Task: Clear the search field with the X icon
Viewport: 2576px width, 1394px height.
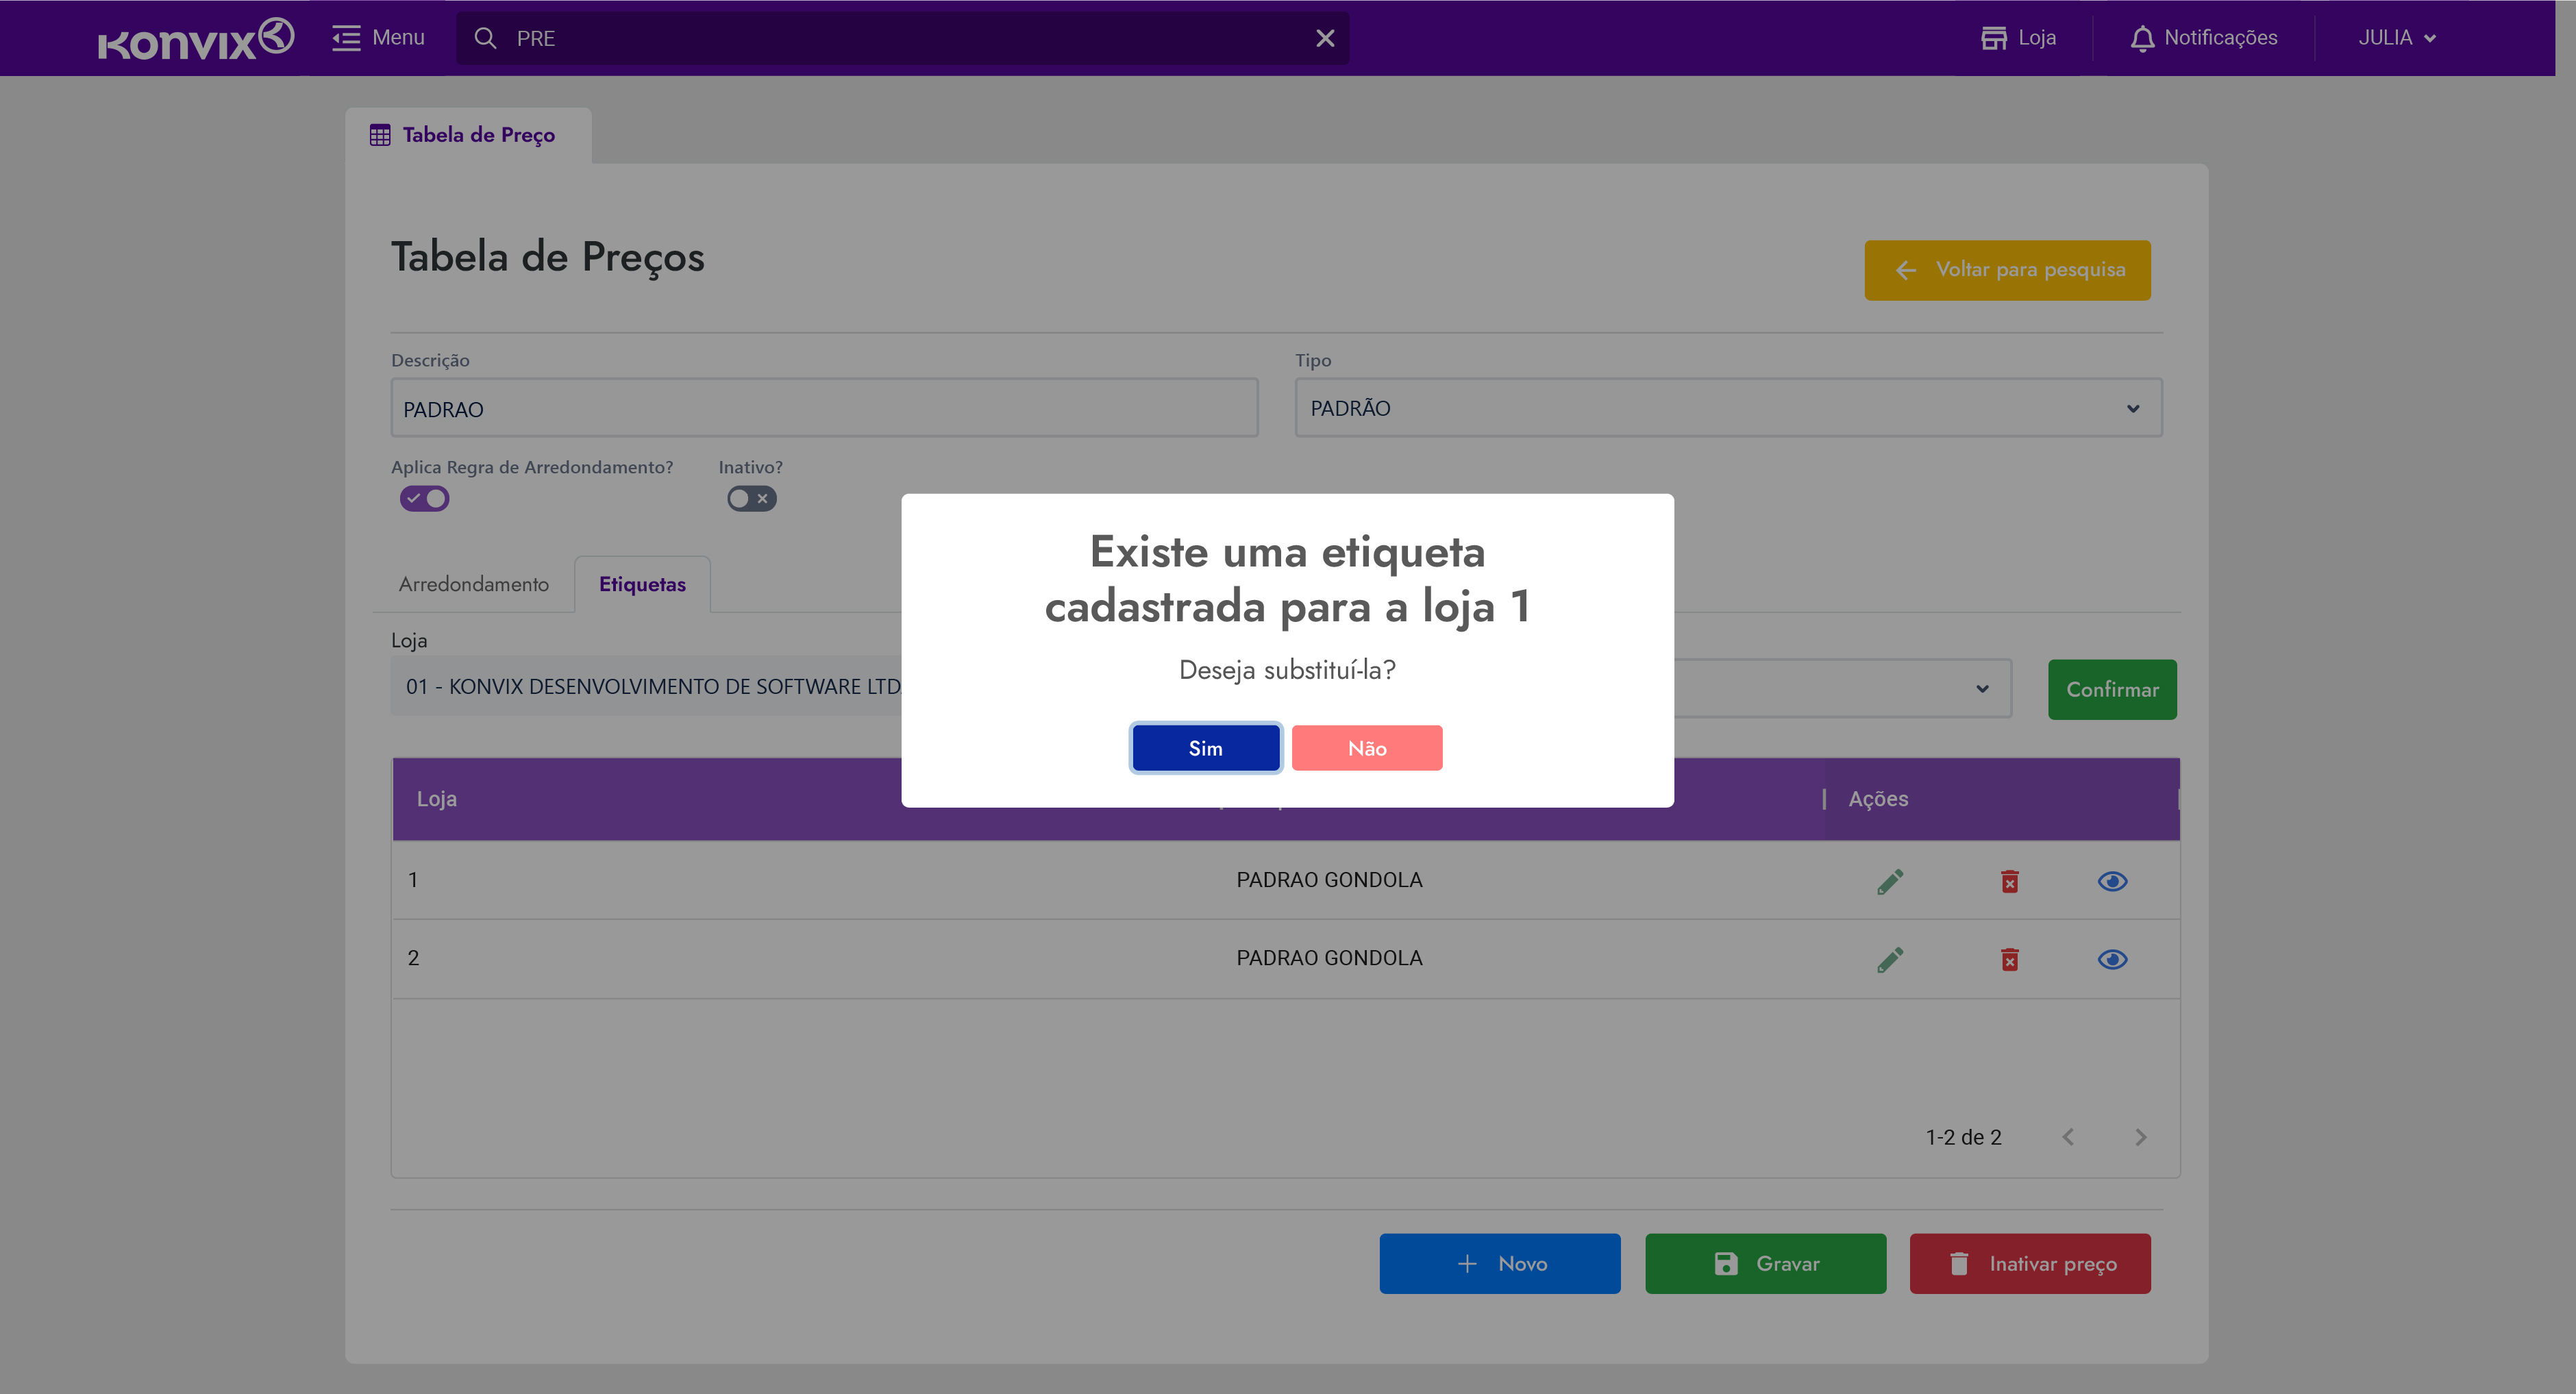Action: [1324, 38]
